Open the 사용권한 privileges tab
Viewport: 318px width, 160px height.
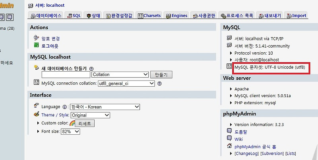204,15
